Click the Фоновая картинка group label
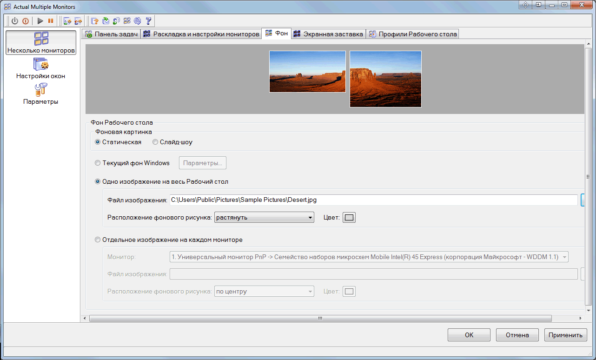This screenshot has width=596, height=360. click(124, 132)
